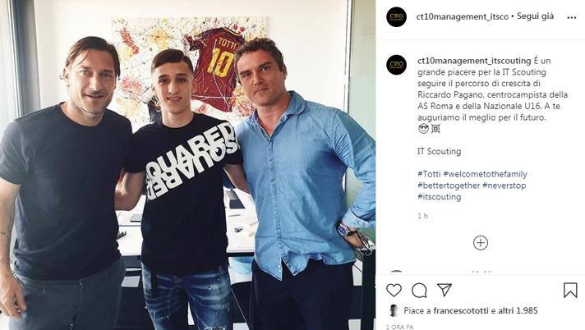Click the small liker avatar beside Piace a

(x=394, y=310)
